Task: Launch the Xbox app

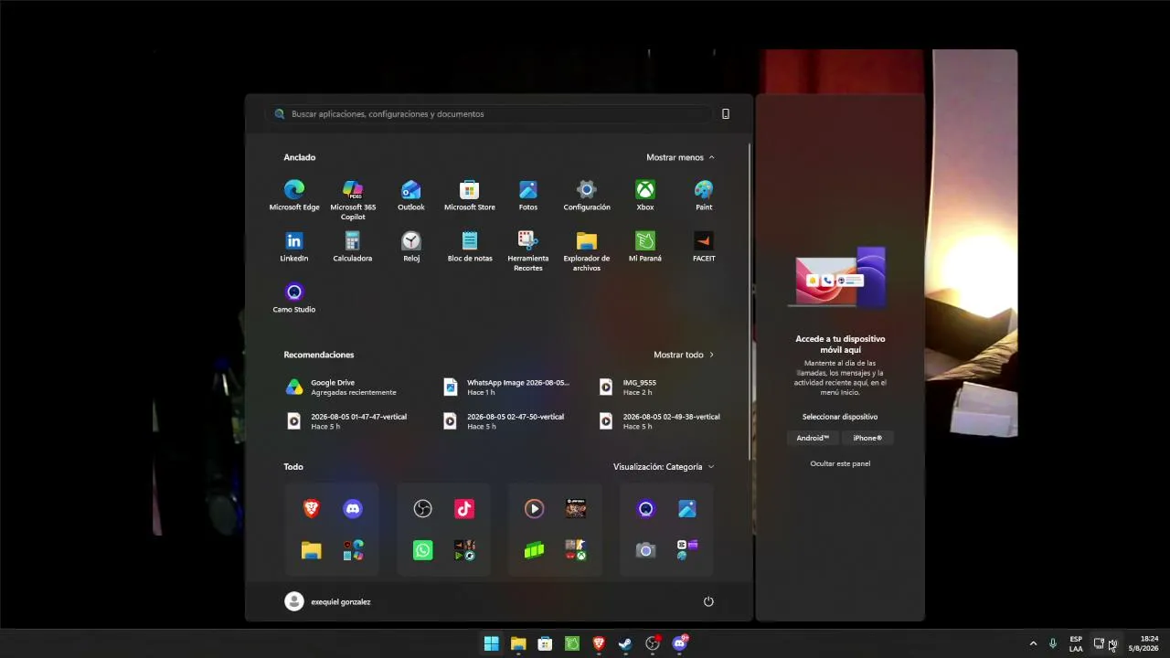Action: click(x=645, y=195)
